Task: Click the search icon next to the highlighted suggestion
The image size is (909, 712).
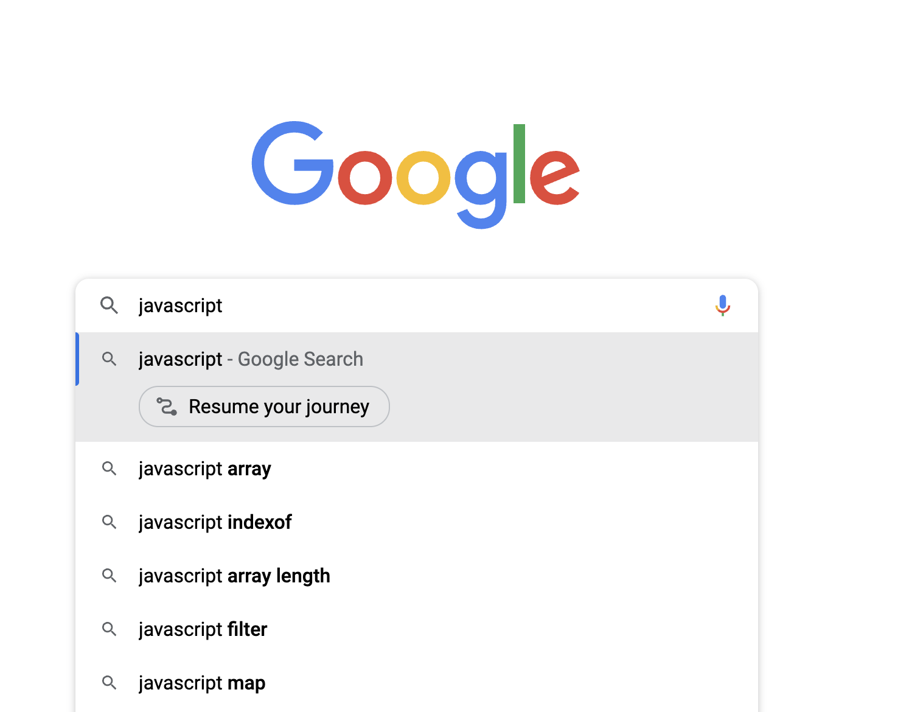Action: [x=110, y=359]
